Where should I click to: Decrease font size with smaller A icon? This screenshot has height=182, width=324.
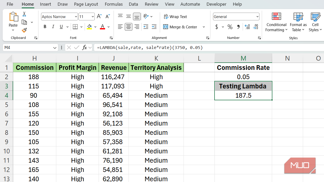tap(108, 16)
